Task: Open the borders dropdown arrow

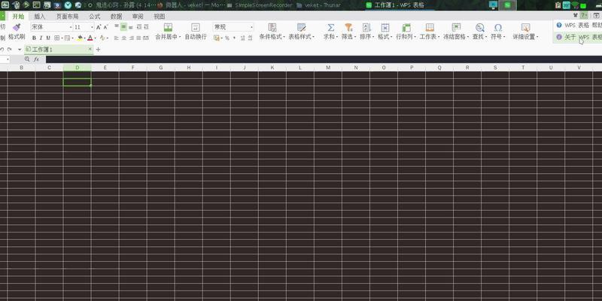Action: [x=62, y=38]
